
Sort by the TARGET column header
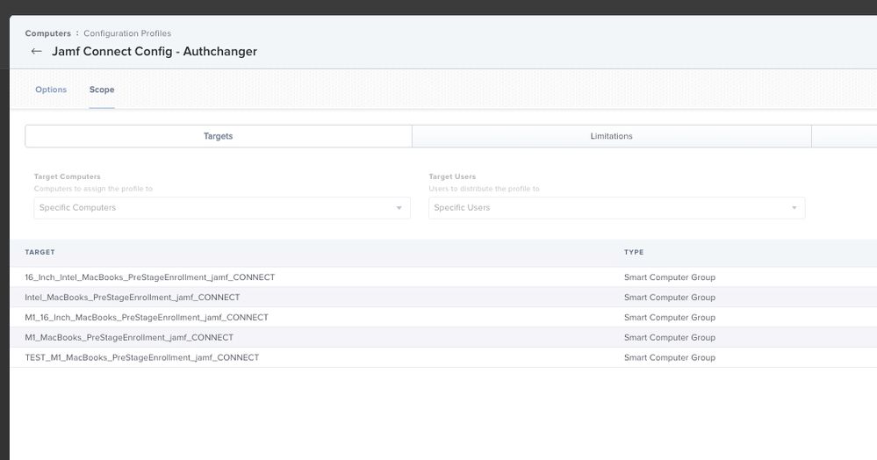(40, 252)
